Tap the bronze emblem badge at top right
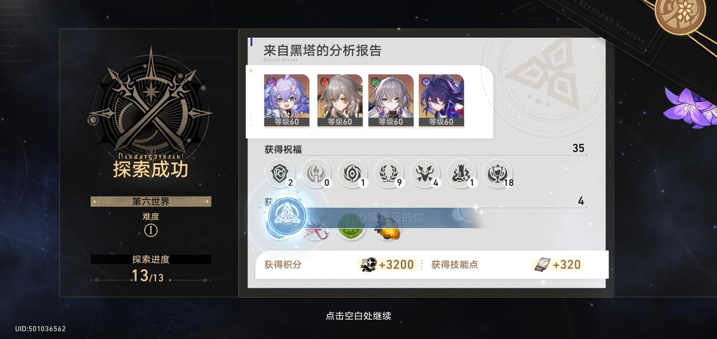Screen dimensions: 717x339 [680, 14]
